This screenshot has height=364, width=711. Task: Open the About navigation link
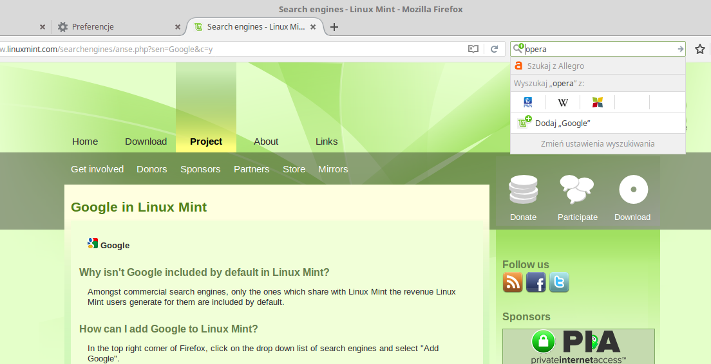(x=266, y=141)
